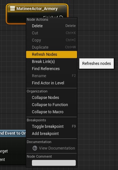Viewport: 118px width, 170px height.
Task: Choose Copy from the context menu
Action: [x=52, y=40]
